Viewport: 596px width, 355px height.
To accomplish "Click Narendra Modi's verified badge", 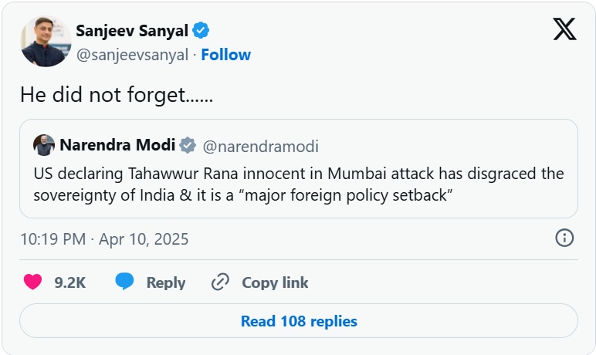I will [188, 146].
